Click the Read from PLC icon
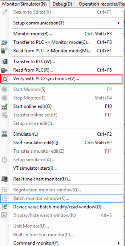 pos(4,70)
